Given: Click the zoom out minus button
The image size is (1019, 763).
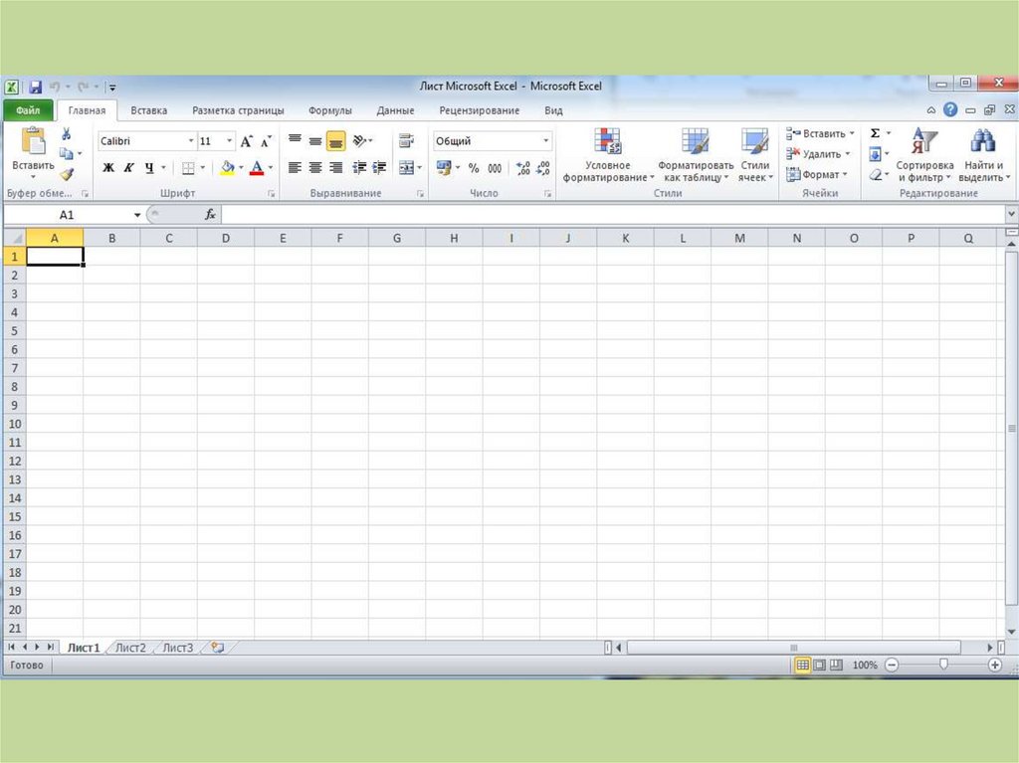Looking at the screenshot, I should (x=892, y=665).
